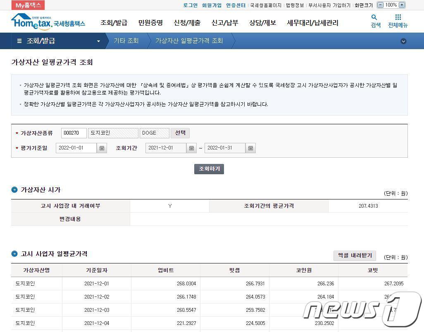Open calendar for 조회기간 start date
Screen dimensions: 424x332
[x=191, y=148]
